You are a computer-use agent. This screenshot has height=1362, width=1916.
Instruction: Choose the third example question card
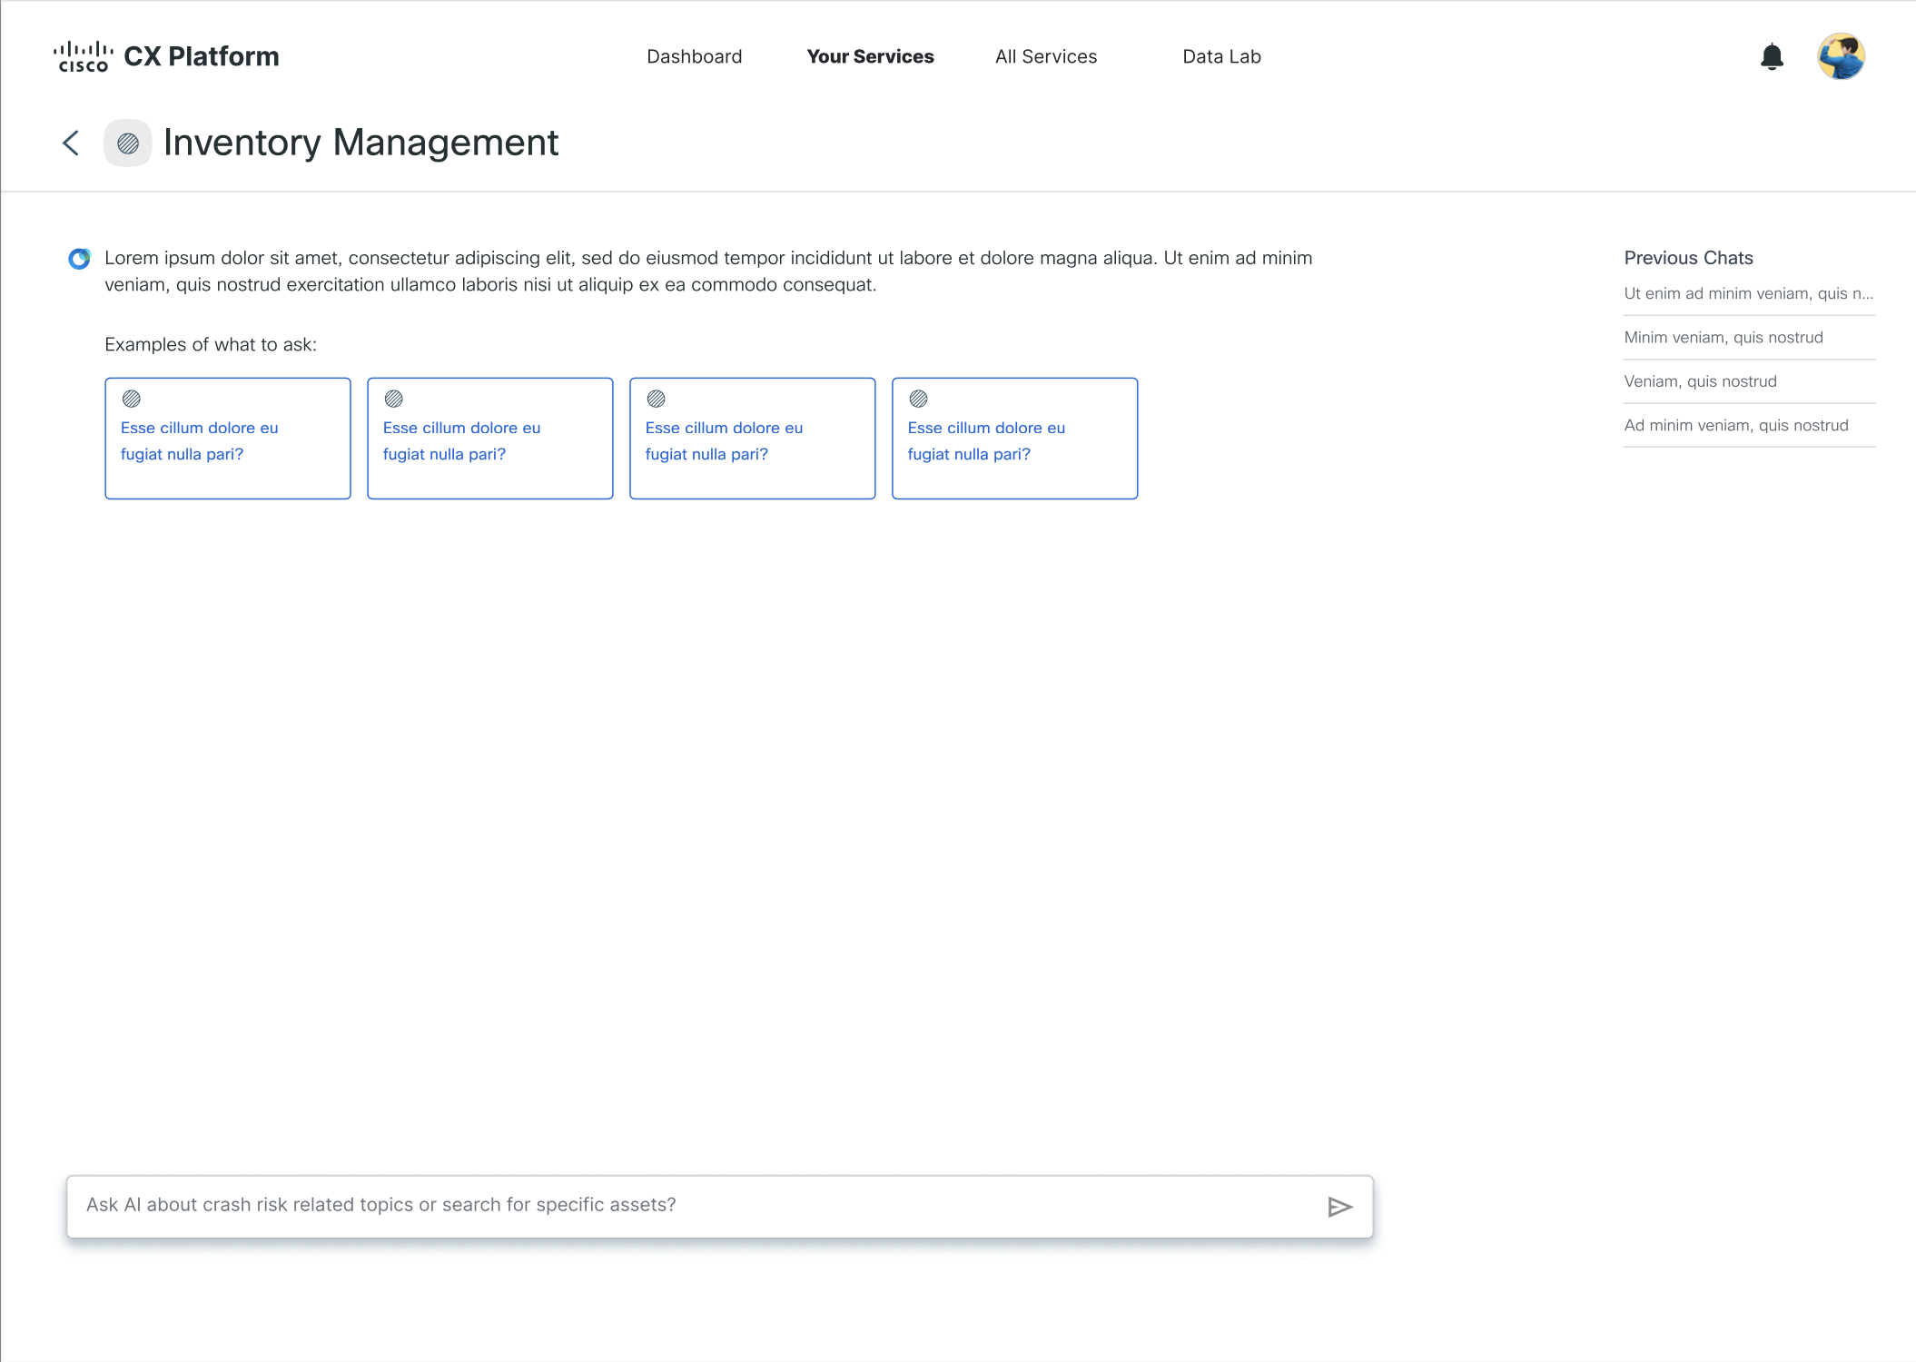pyautogui.click(x=752, y=439)
